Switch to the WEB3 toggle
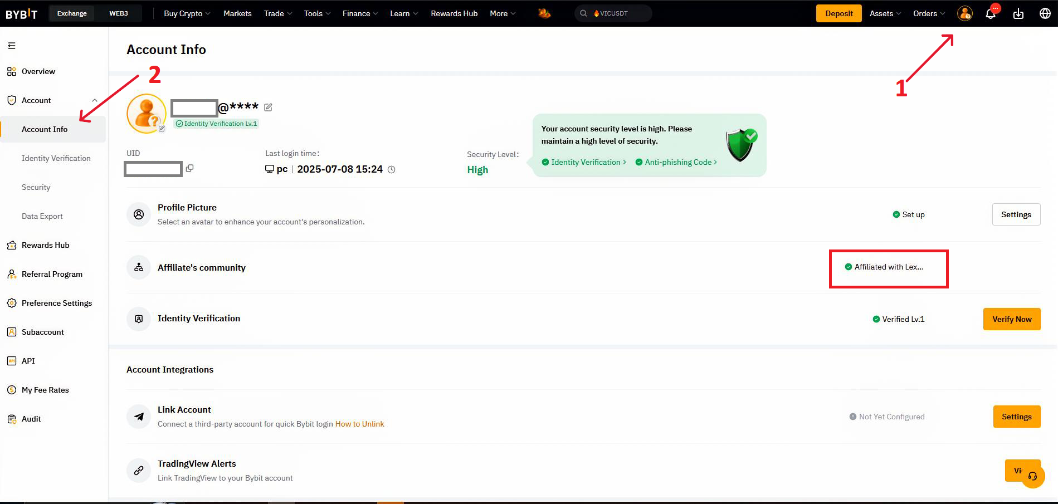The height and width of the screenshot is (504, 1058). coord(118,13)
